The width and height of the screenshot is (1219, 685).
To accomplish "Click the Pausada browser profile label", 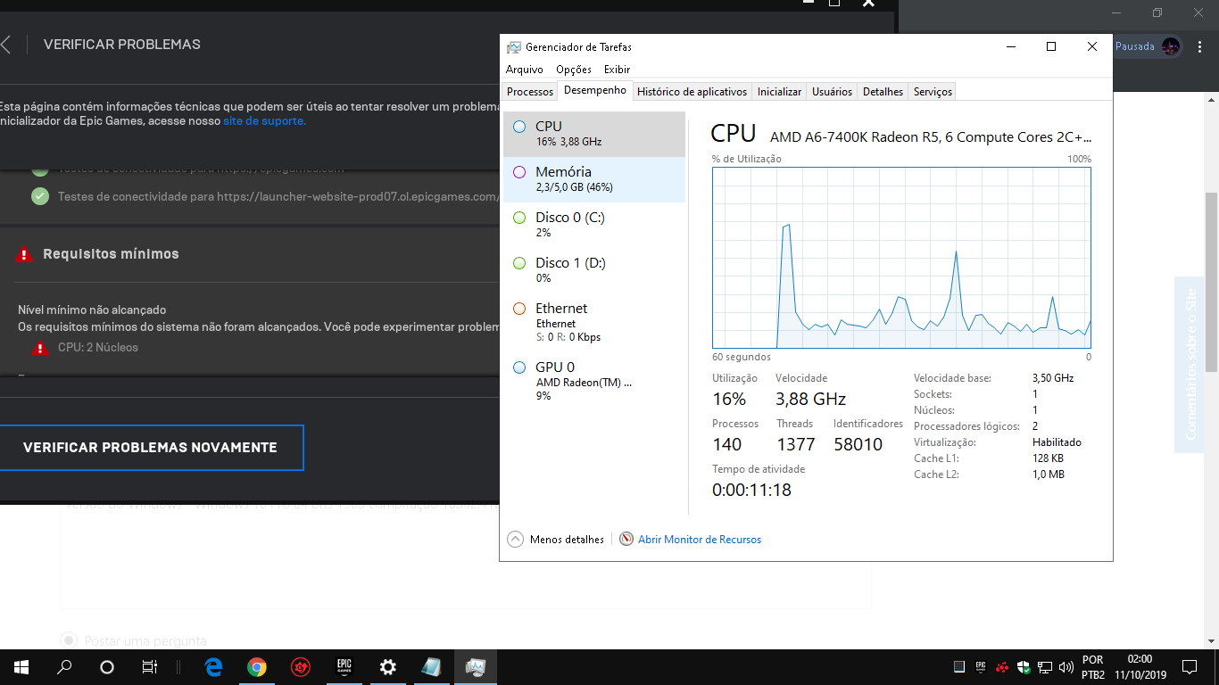I will [x=1135, y=46].
